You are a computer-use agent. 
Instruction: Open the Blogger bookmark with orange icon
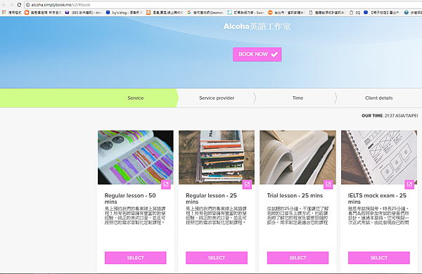point(43,13)
